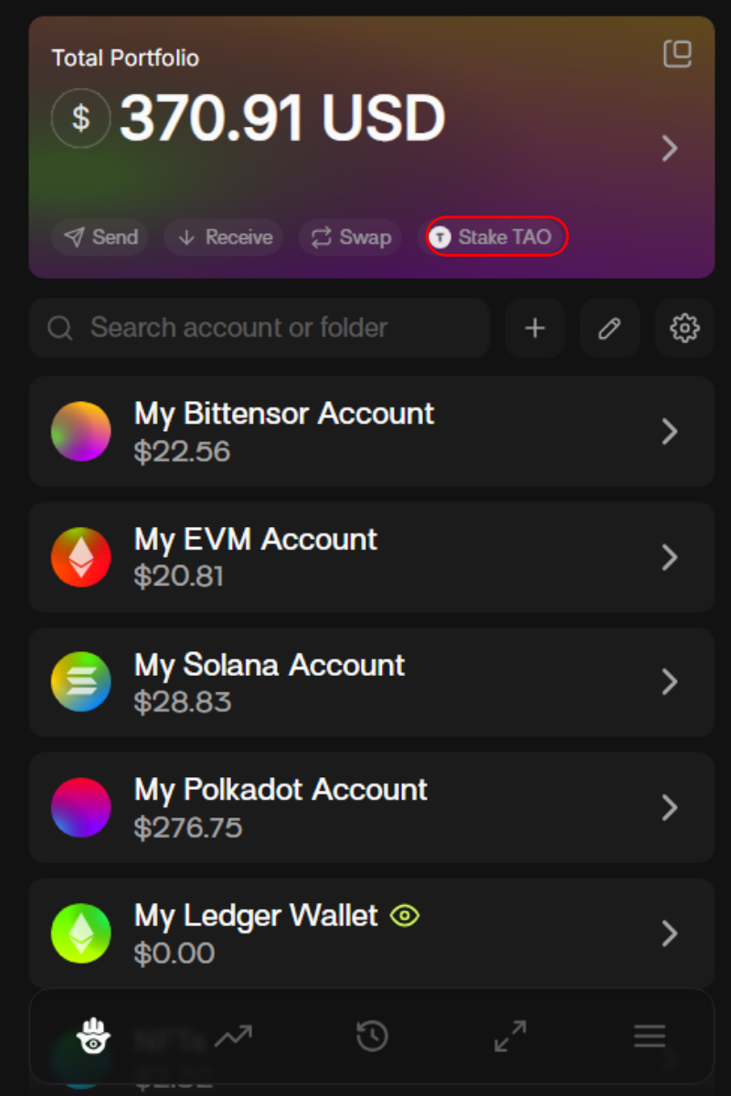This screenshot has height=1096, width=731.
Task: Click the expand arrows icon in bottom bar
Action: click(x=511, y=1036)
